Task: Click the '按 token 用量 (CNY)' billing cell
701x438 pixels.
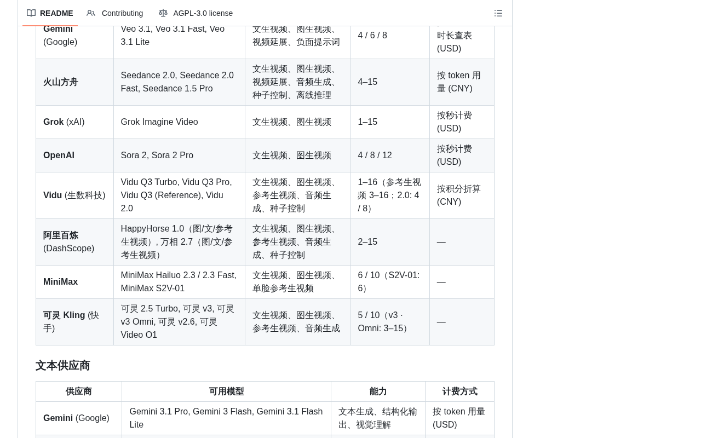Action: [x=462, y=82]
